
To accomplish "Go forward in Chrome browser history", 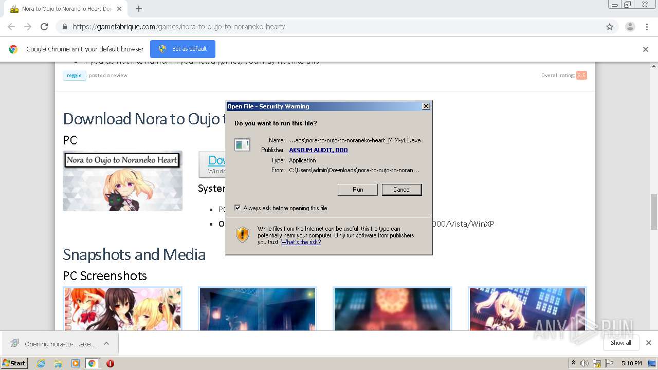I will pos(28,27).
